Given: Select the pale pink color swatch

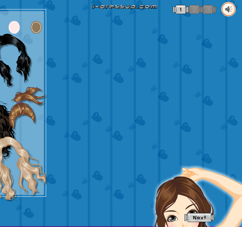Looking at the screenshot, I should (14, 27).
